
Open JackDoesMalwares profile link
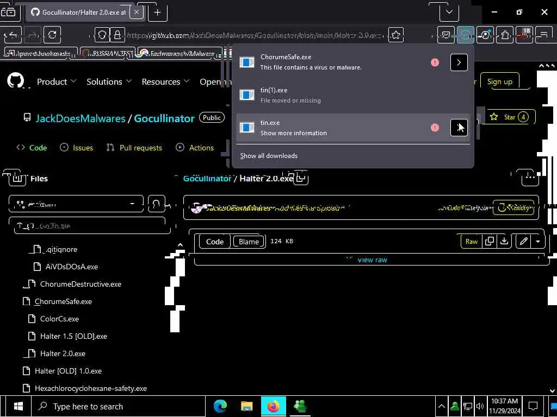(x=81, y=118)
